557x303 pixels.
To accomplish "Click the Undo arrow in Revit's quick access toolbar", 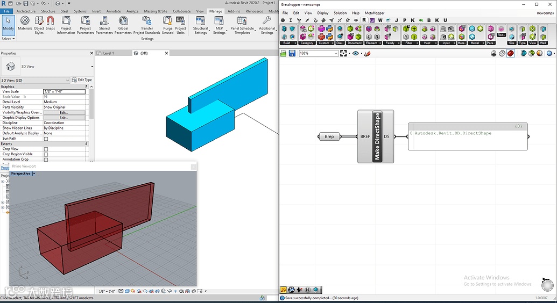I will (43, 3).
